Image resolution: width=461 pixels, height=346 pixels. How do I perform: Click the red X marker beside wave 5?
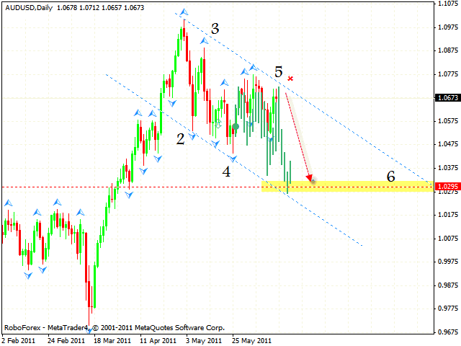click(x=290, y=78)
